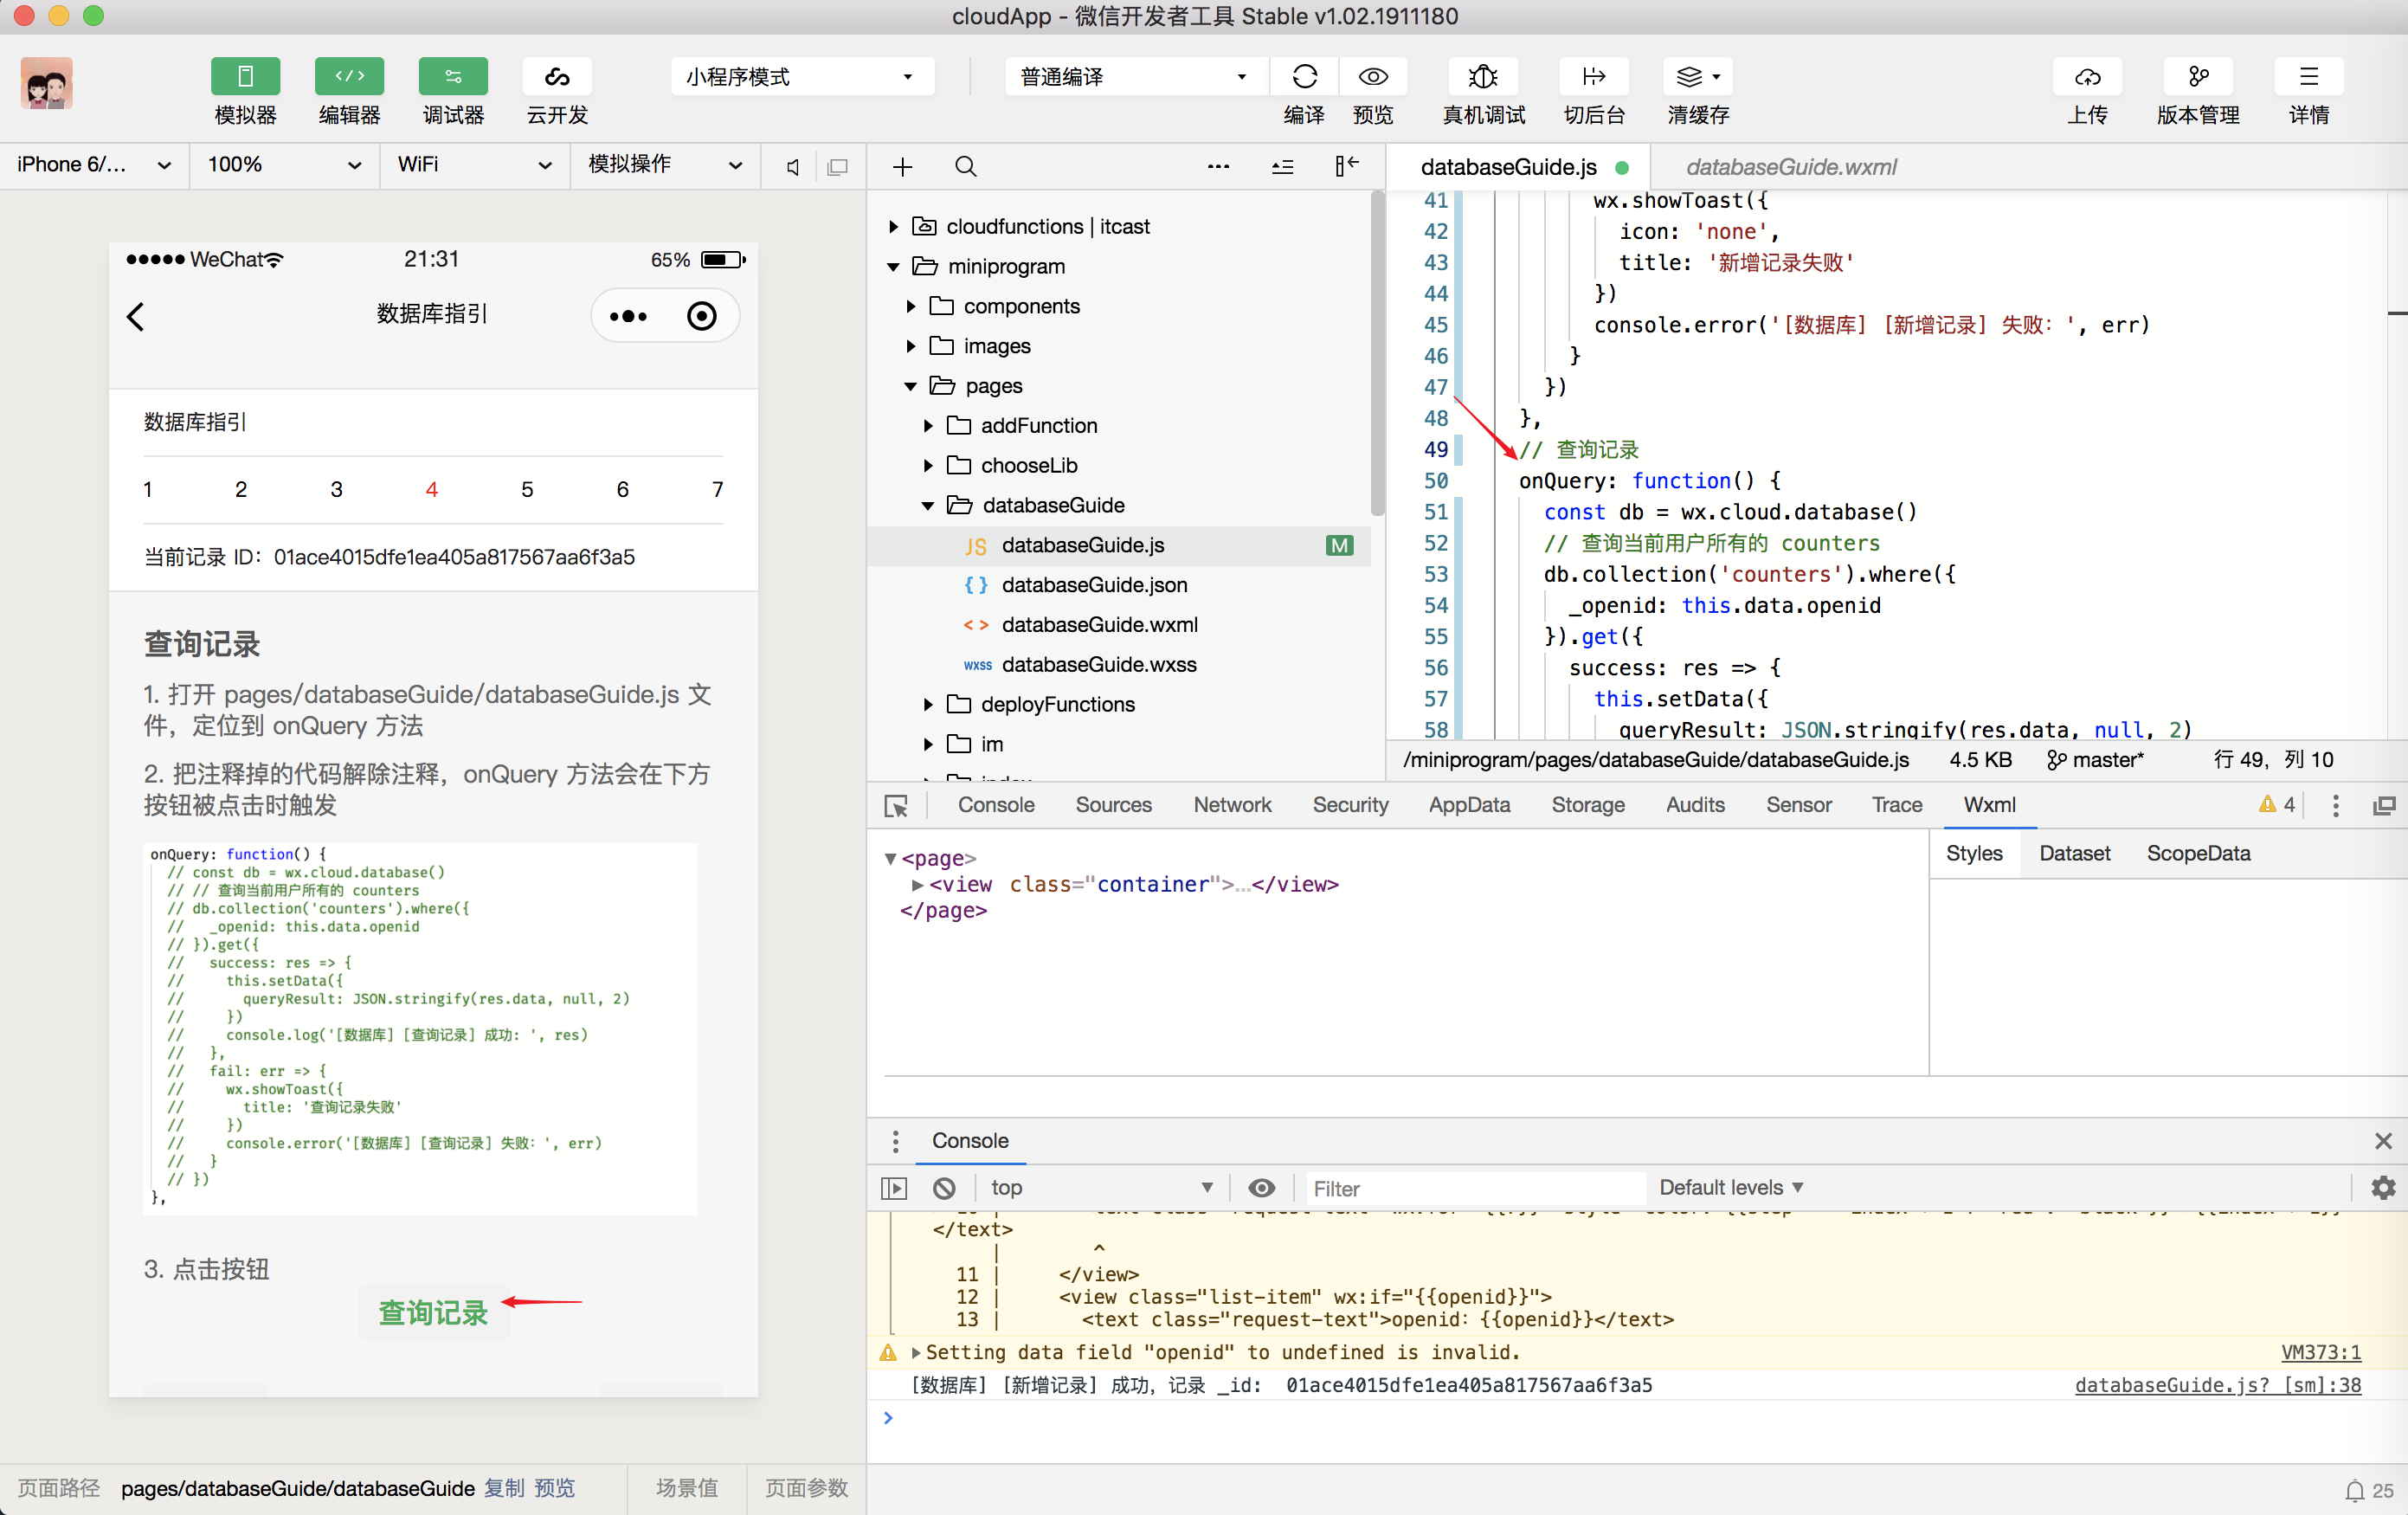Screen dimensions: 2408x1515
Task: Expand the addFunction folder
Action: point(928,426)
